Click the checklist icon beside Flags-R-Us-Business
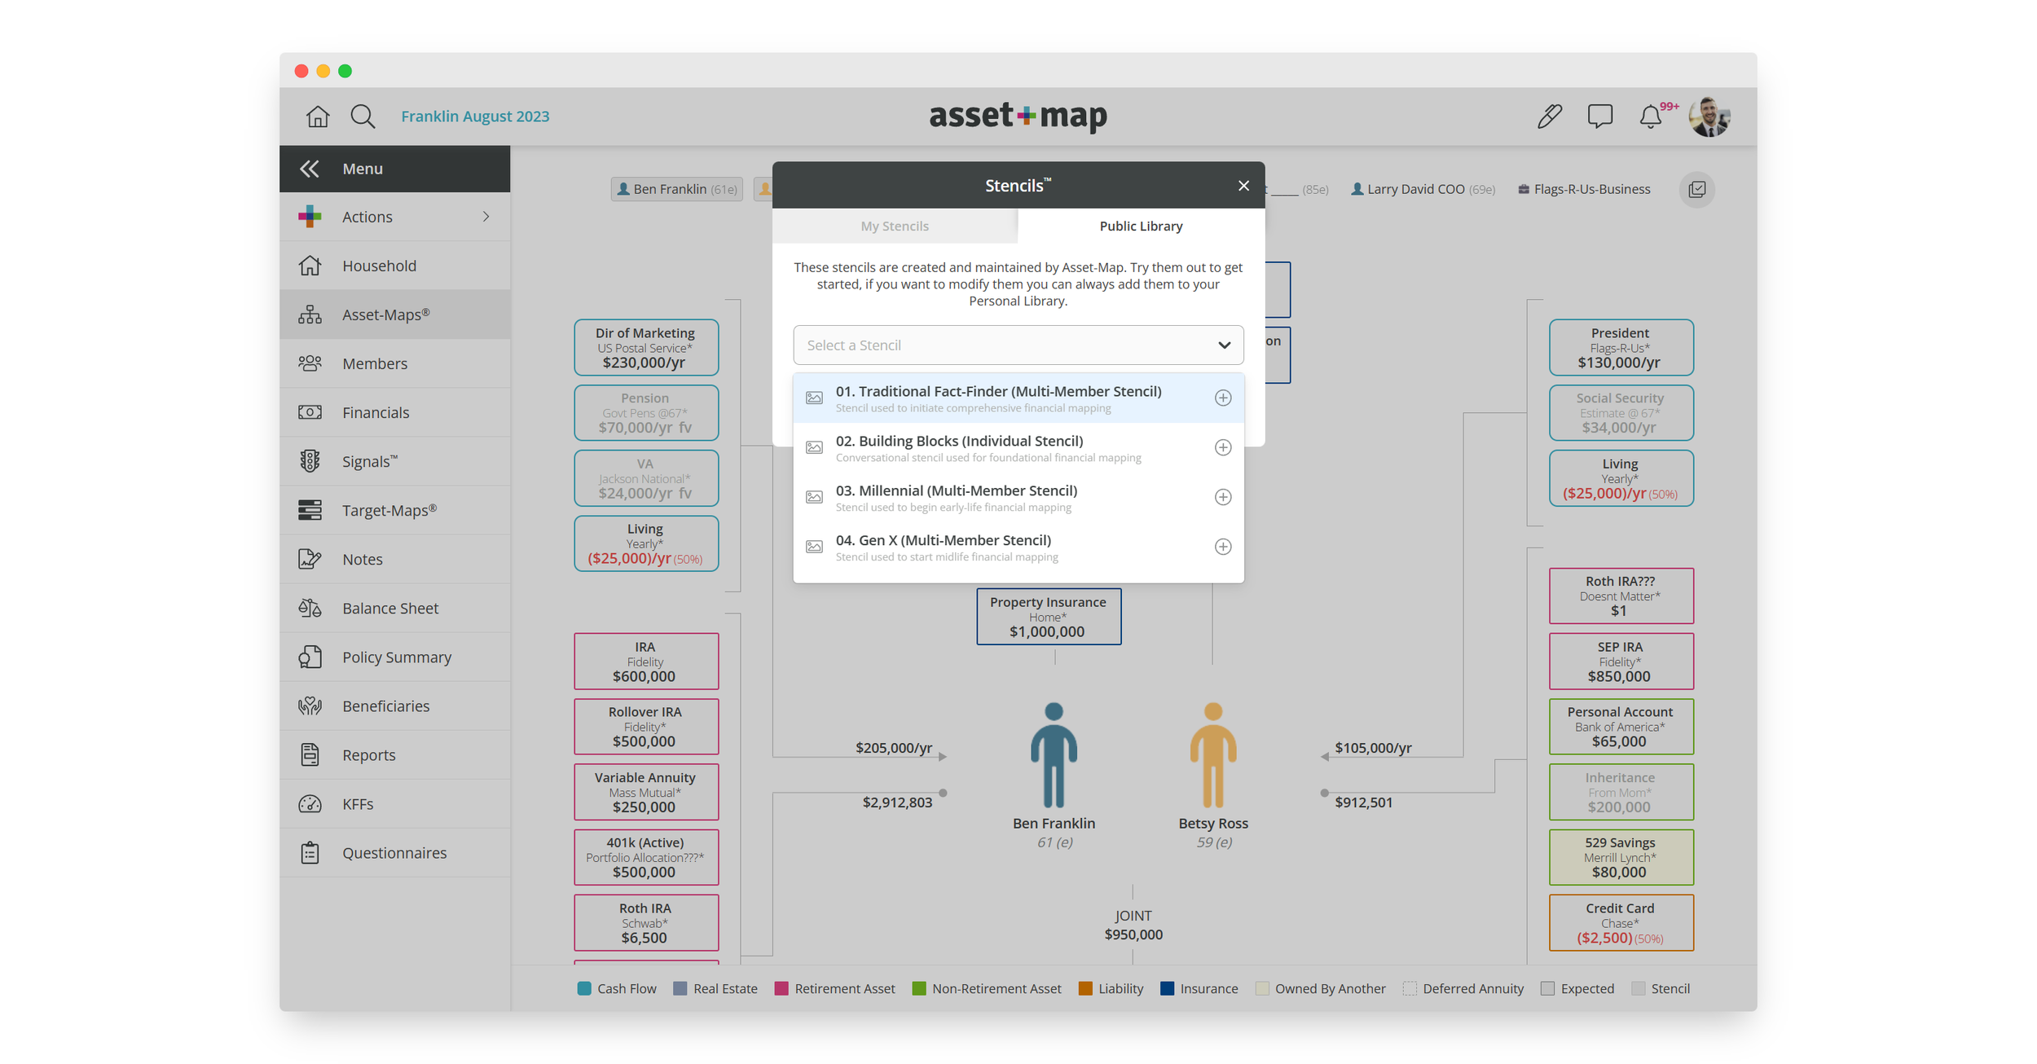The height and width of the screenshot is (1064, 2037). [x=1697, y=190]
